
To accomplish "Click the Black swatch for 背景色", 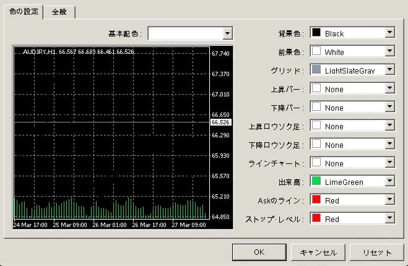I will [x=316, y=32].
